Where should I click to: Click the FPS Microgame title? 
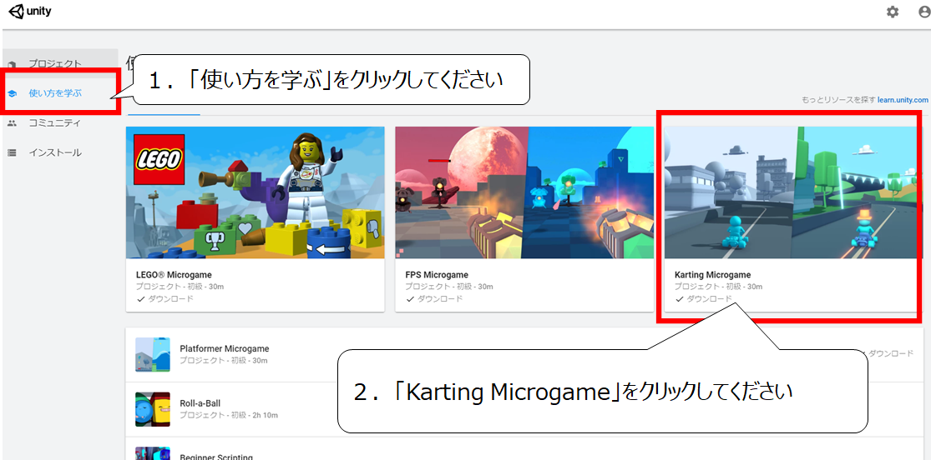pyautogui.click(x=437, y=275)
